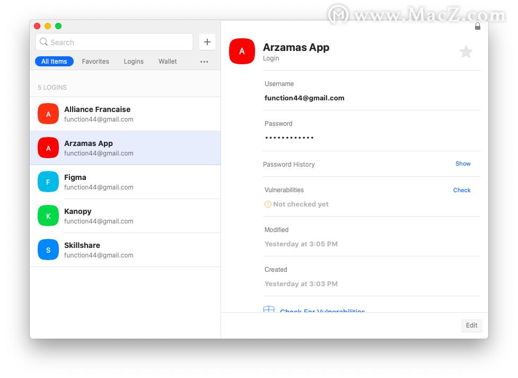518x378 pixels.
Task: Click the Edit button
Action: (x=471, y=325)
